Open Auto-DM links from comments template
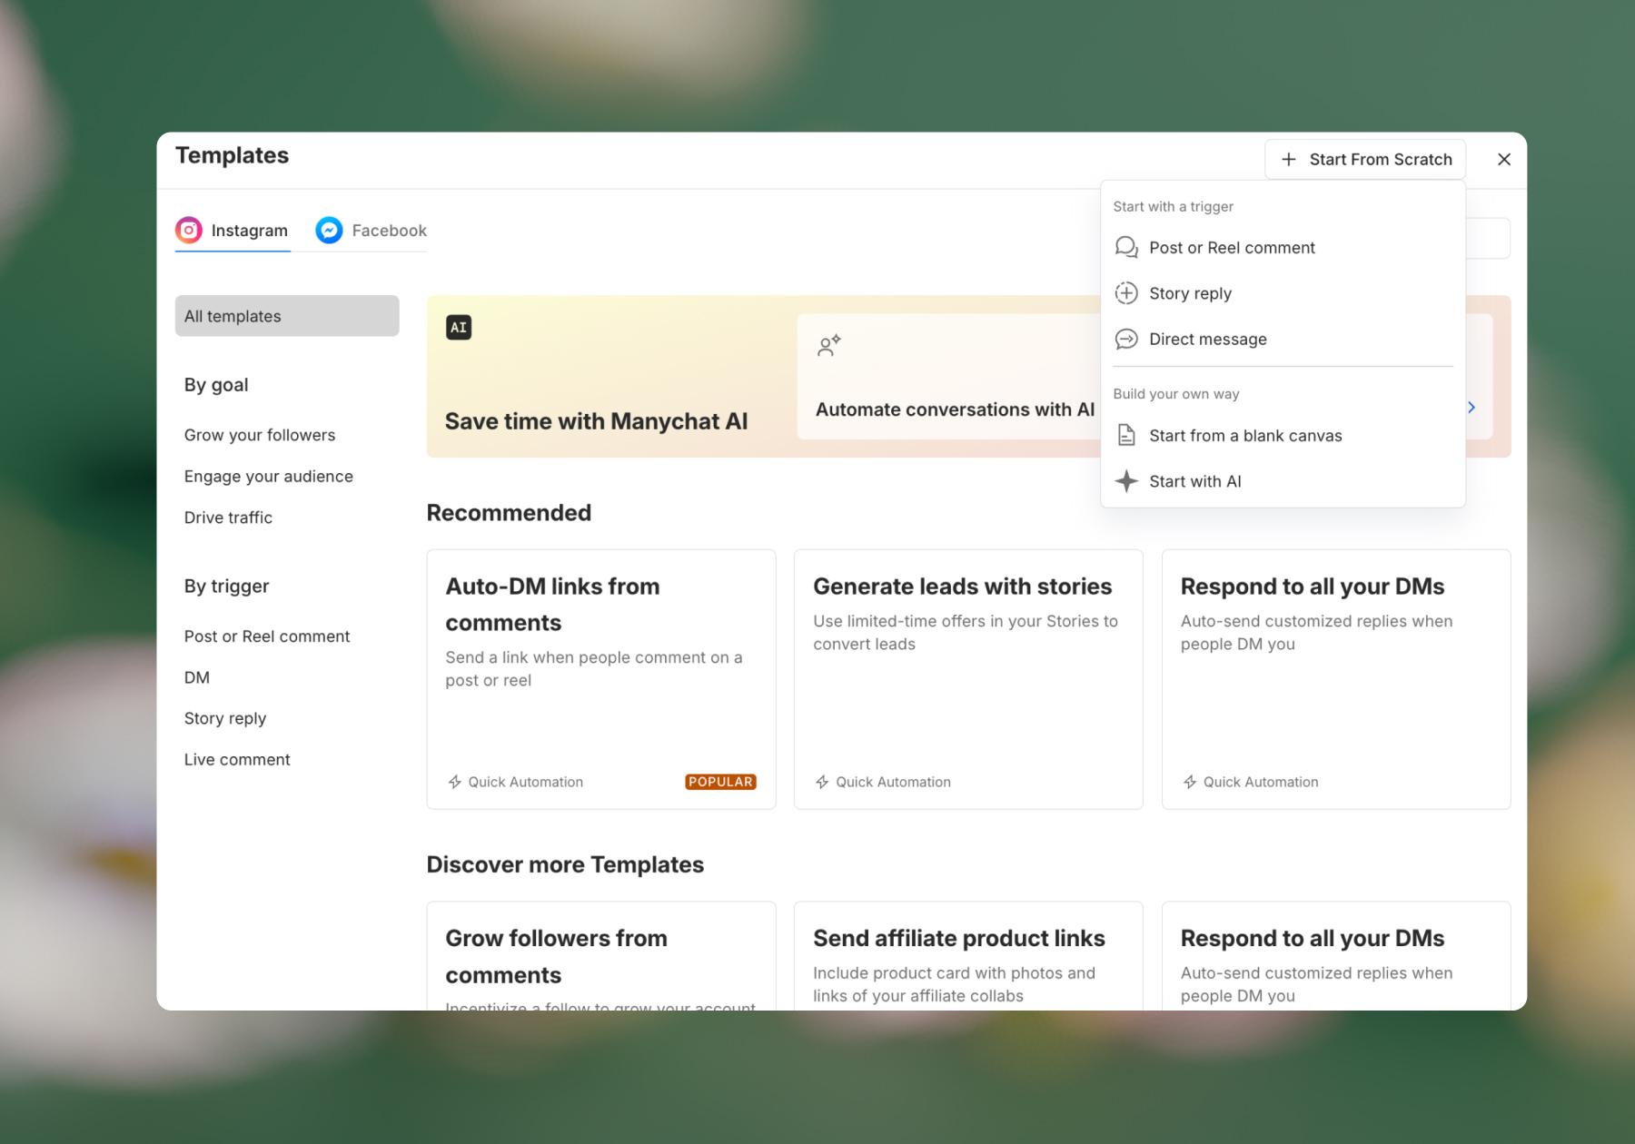 (x=601, y=679)
